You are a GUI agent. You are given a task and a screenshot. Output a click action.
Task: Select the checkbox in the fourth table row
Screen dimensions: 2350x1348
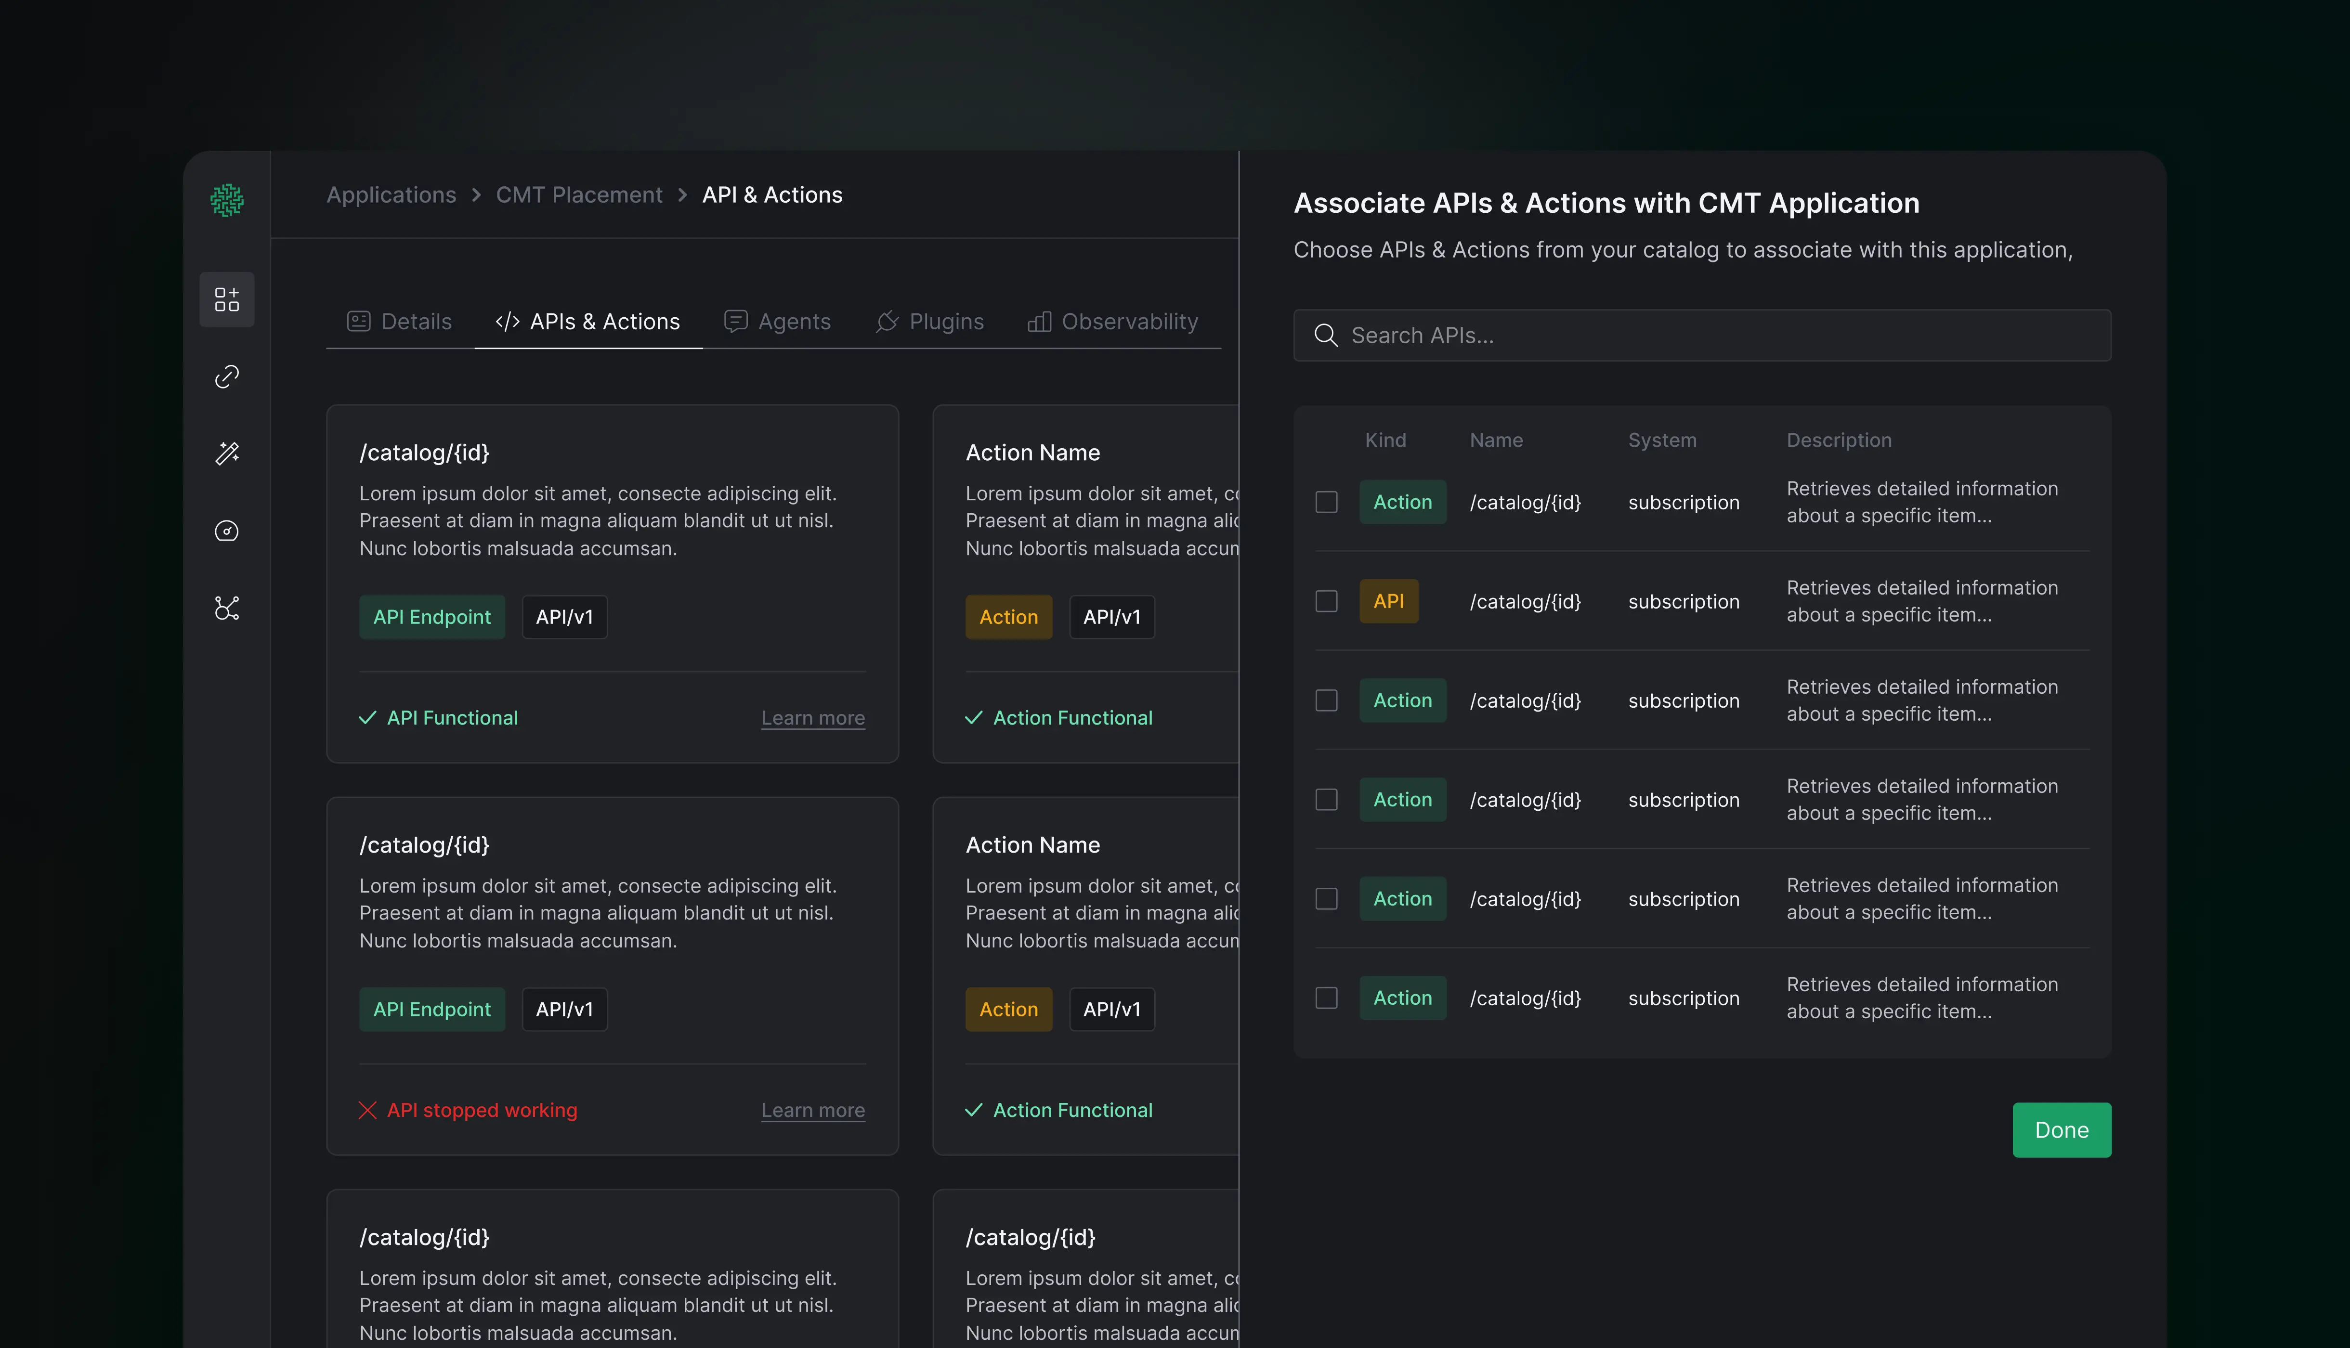click(1327, 799)
